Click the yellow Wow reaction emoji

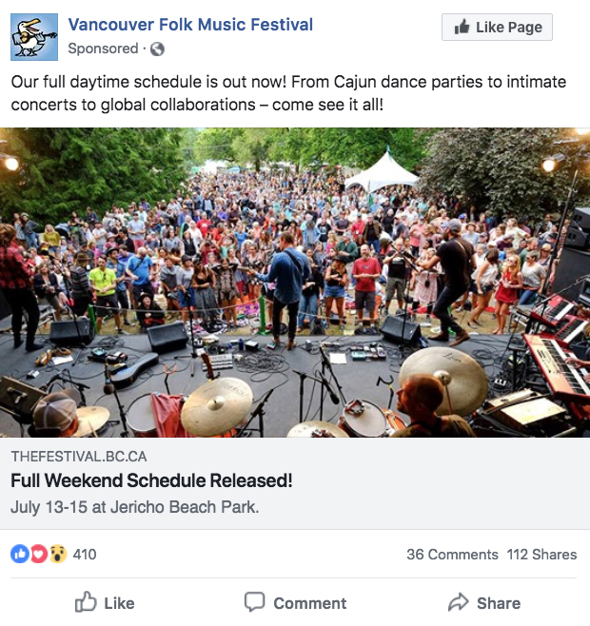coord(57,554)
